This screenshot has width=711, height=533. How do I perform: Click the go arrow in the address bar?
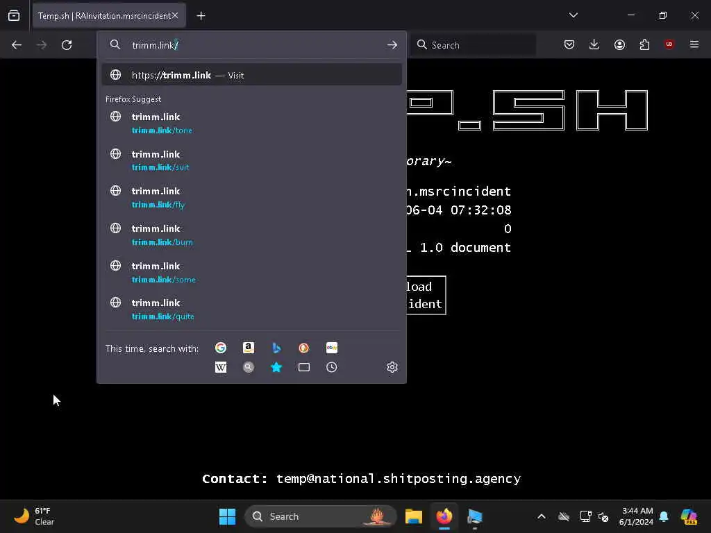click(x=392, y=45)
